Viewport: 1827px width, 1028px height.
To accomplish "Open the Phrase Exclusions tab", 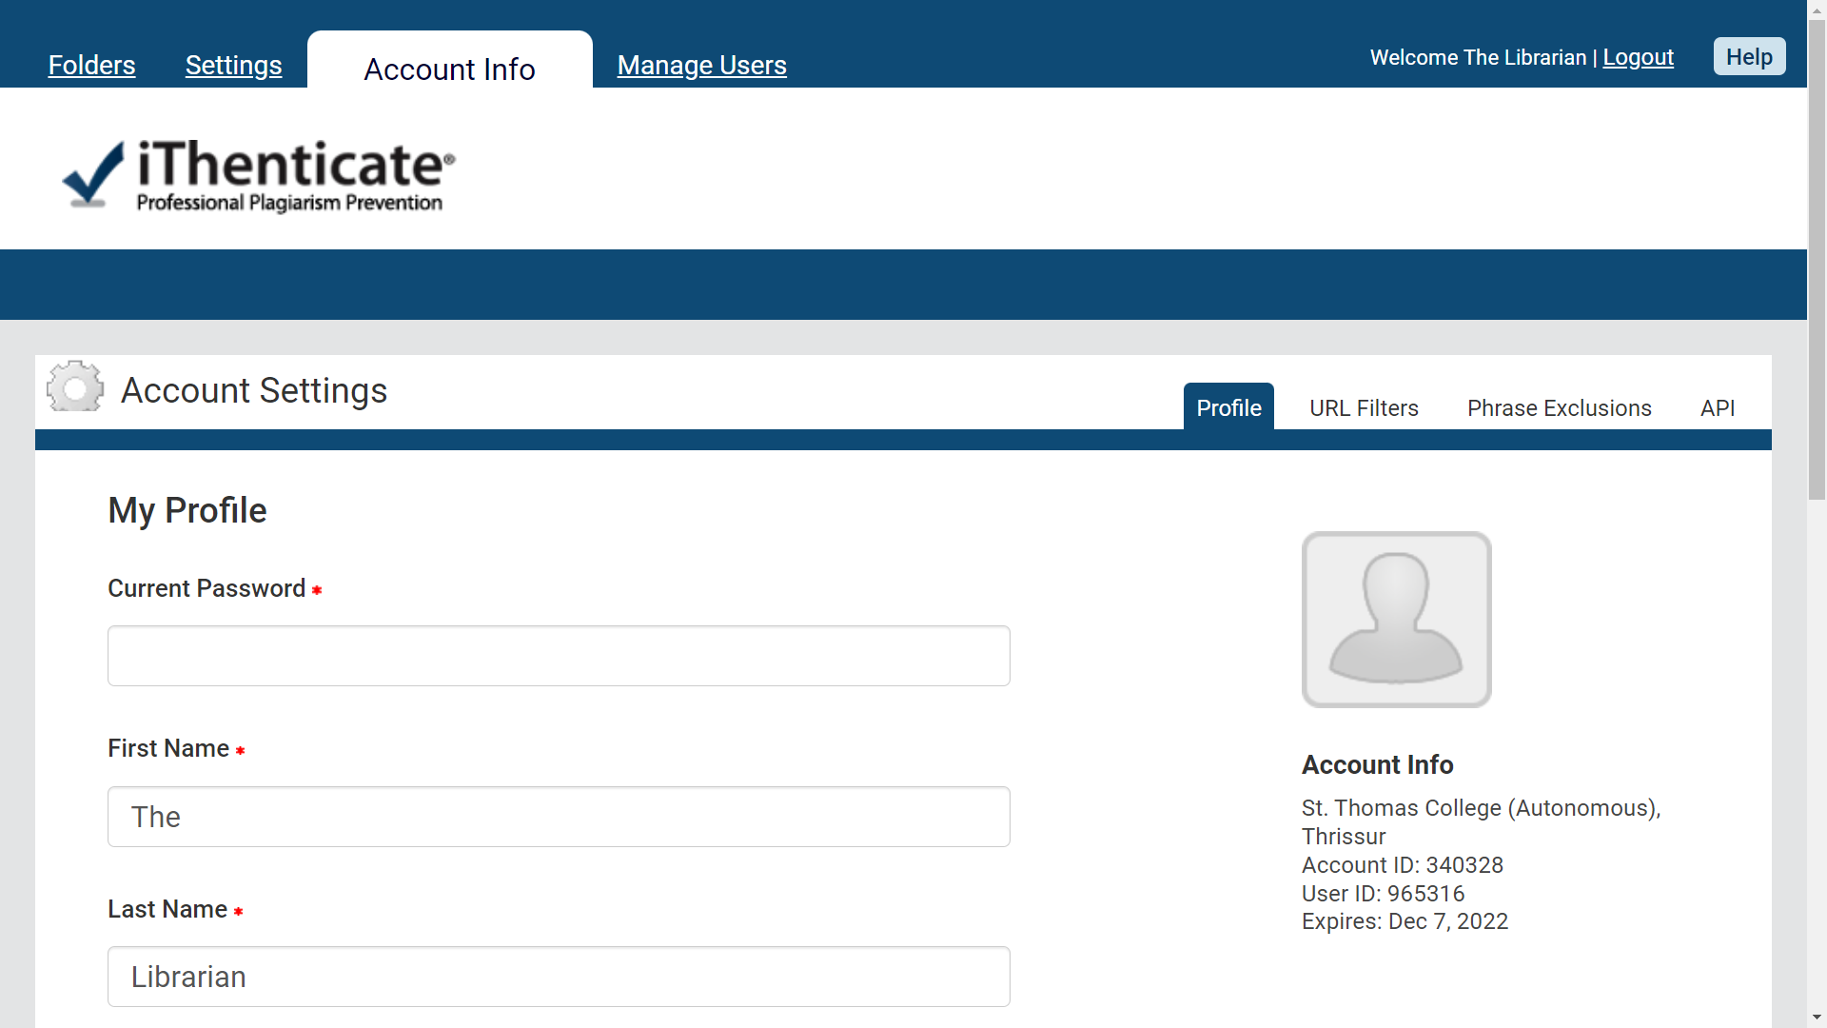I will [x=1560, y=407].
